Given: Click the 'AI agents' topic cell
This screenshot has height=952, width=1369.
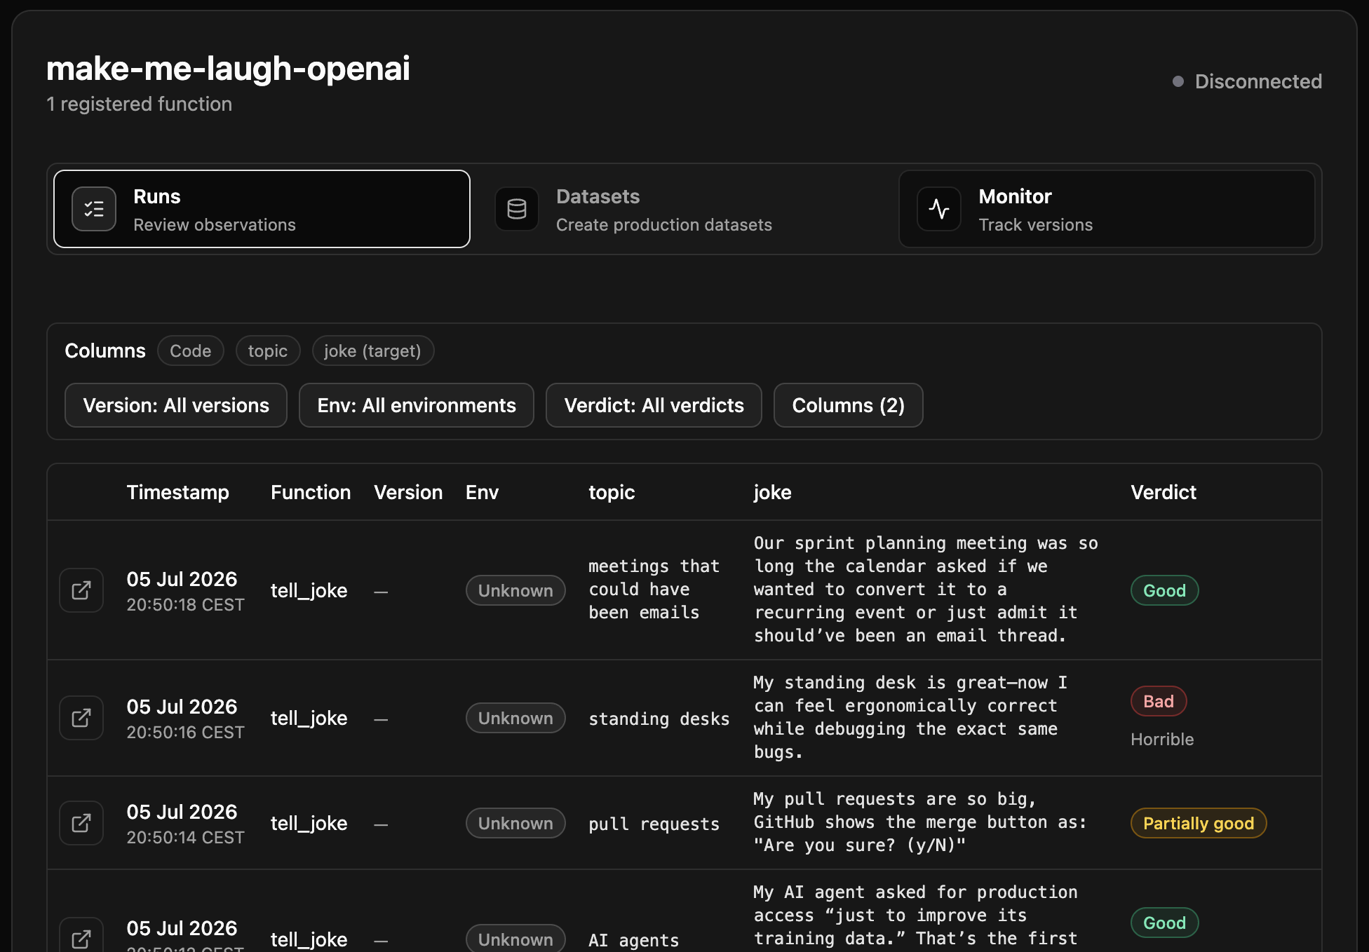Looking at the screenshot, I should pos(633,940).
